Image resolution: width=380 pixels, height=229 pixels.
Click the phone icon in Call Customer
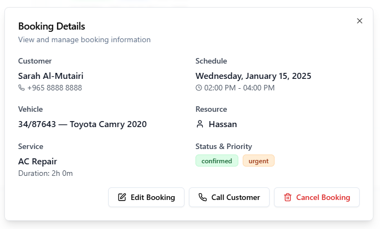click(203, 197)
